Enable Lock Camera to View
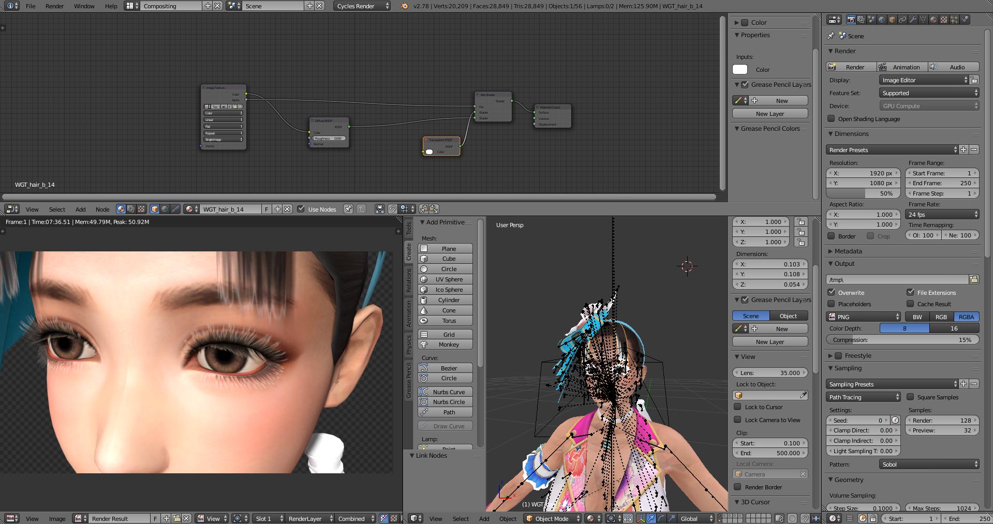The width and height of the screenshot is (993, 524). pyautogui.click(x=738, y=420)
